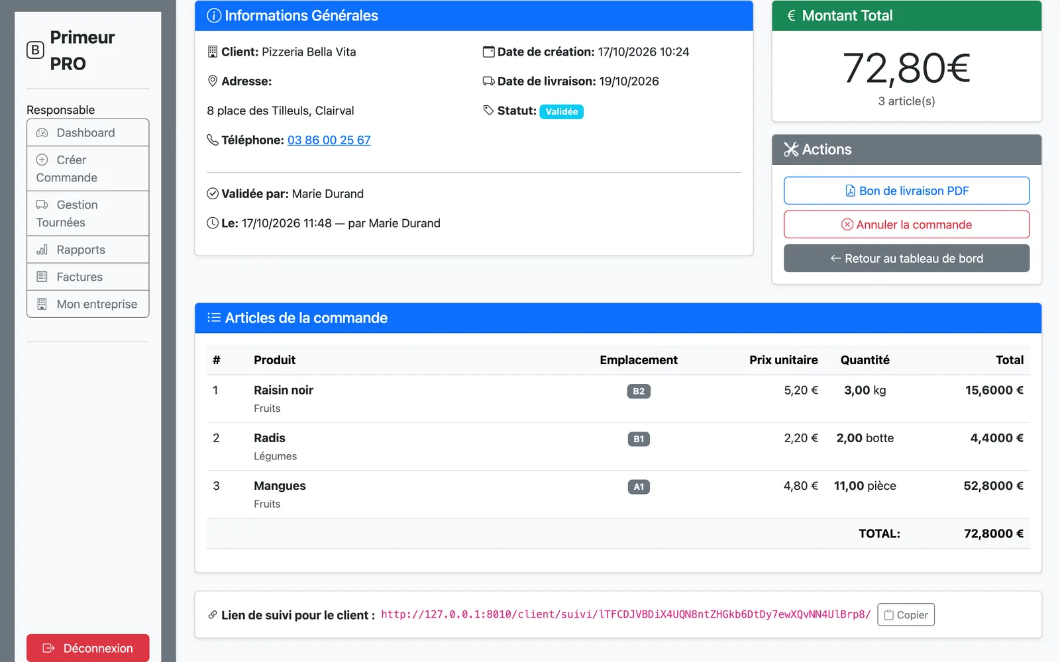
Task: Click the Mangues product name
Action: 280,485
